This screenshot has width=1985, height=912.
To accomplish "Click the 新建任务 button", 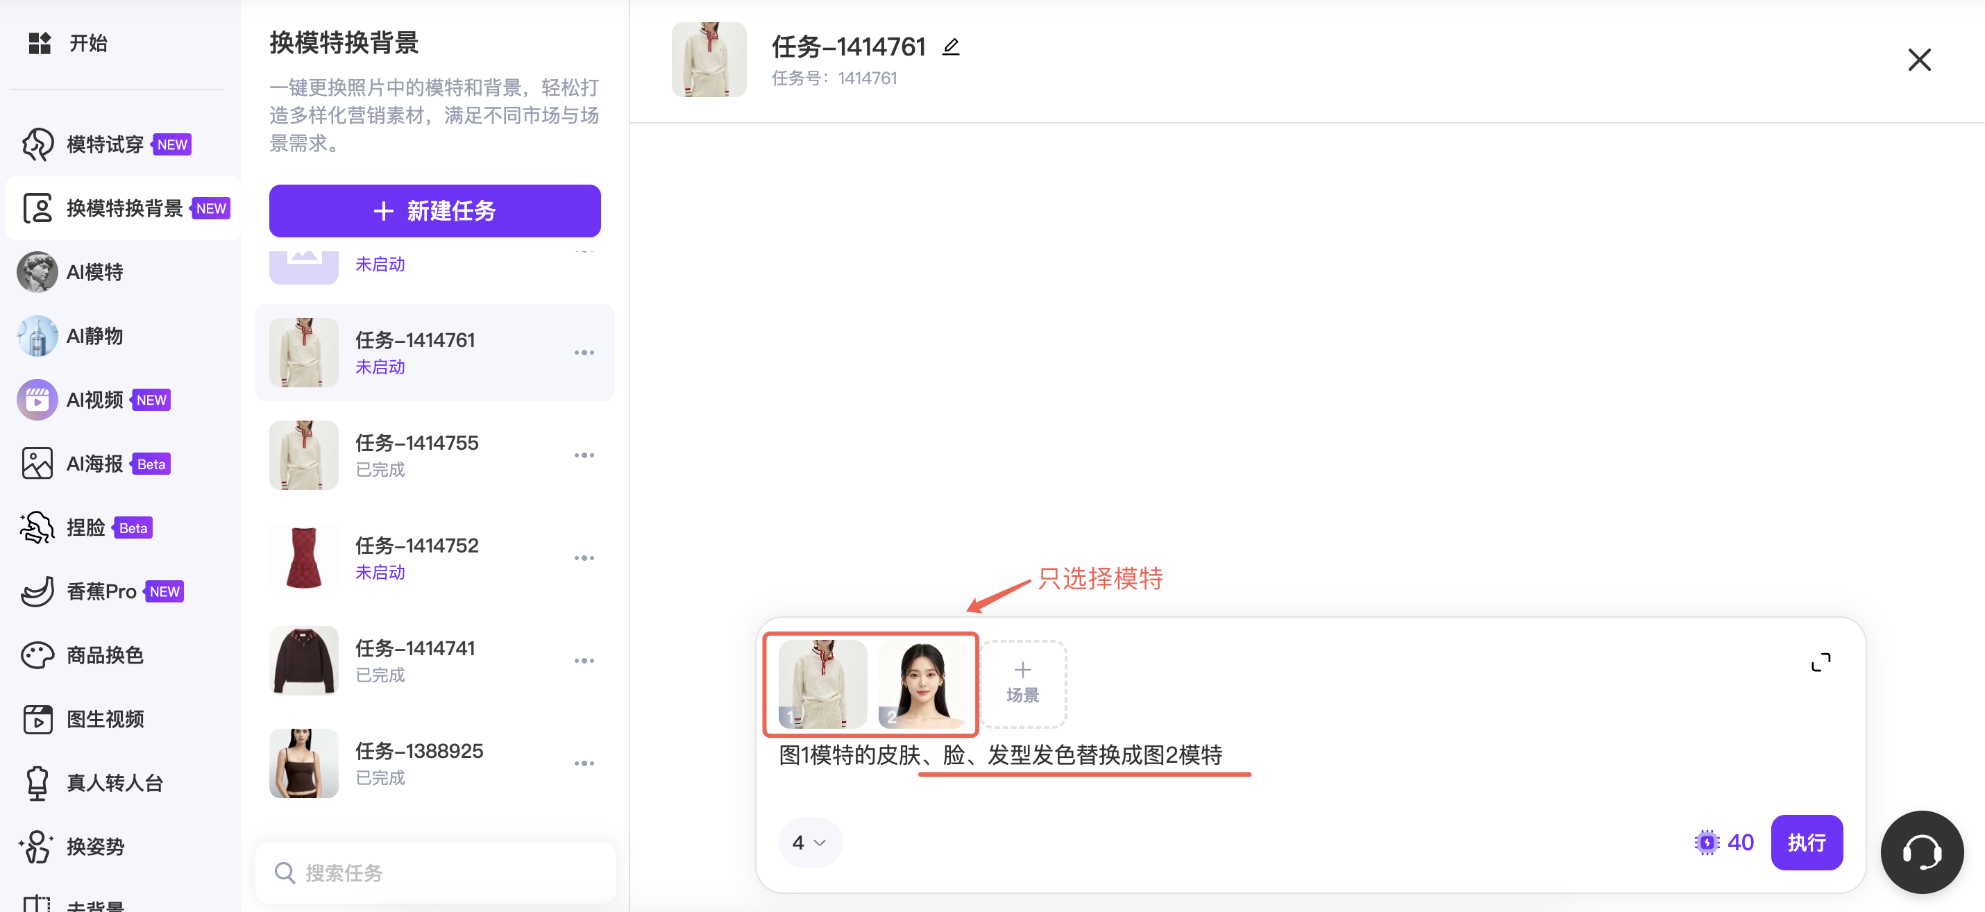I will pyautogui.click(x=434, y=210).
